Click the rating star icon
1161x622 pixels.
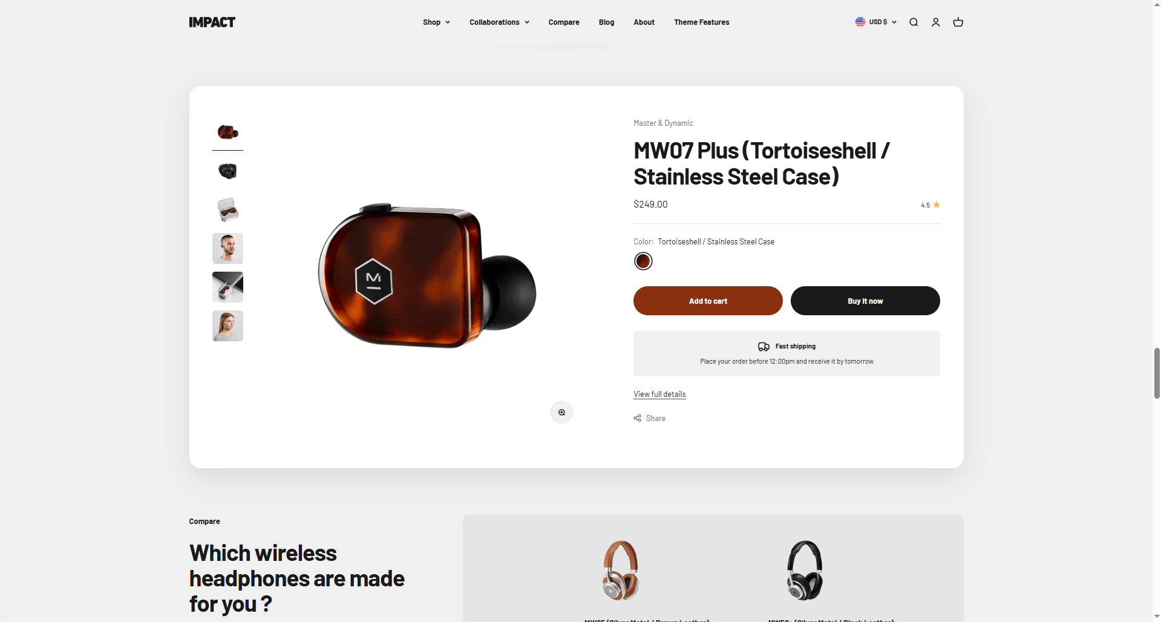point(937,205)
